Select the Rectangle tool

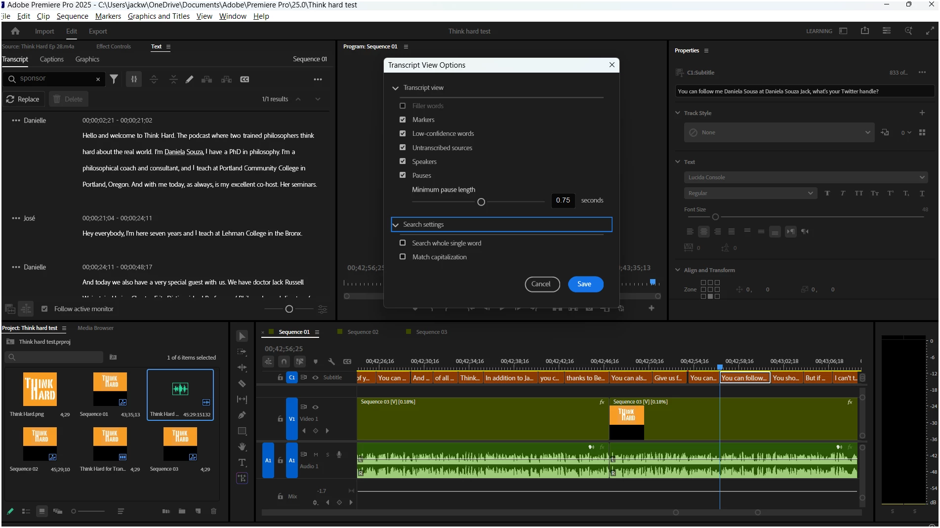click(x=242, y=431)
